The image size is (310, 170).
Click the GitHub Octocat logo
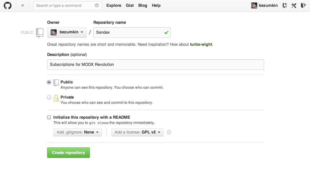point(7,6)
